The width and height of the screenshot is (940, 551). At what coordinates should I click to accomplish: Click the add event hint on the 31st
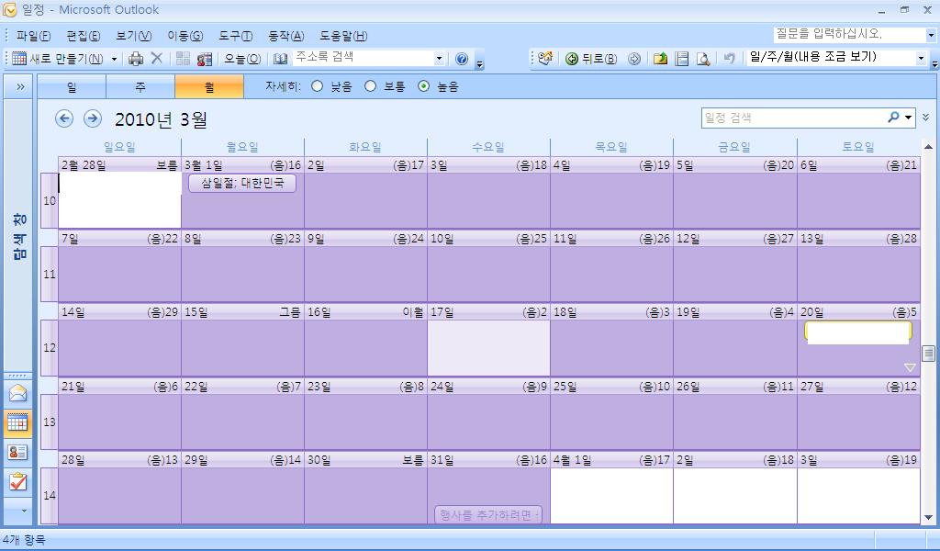[x=488, y=514]
